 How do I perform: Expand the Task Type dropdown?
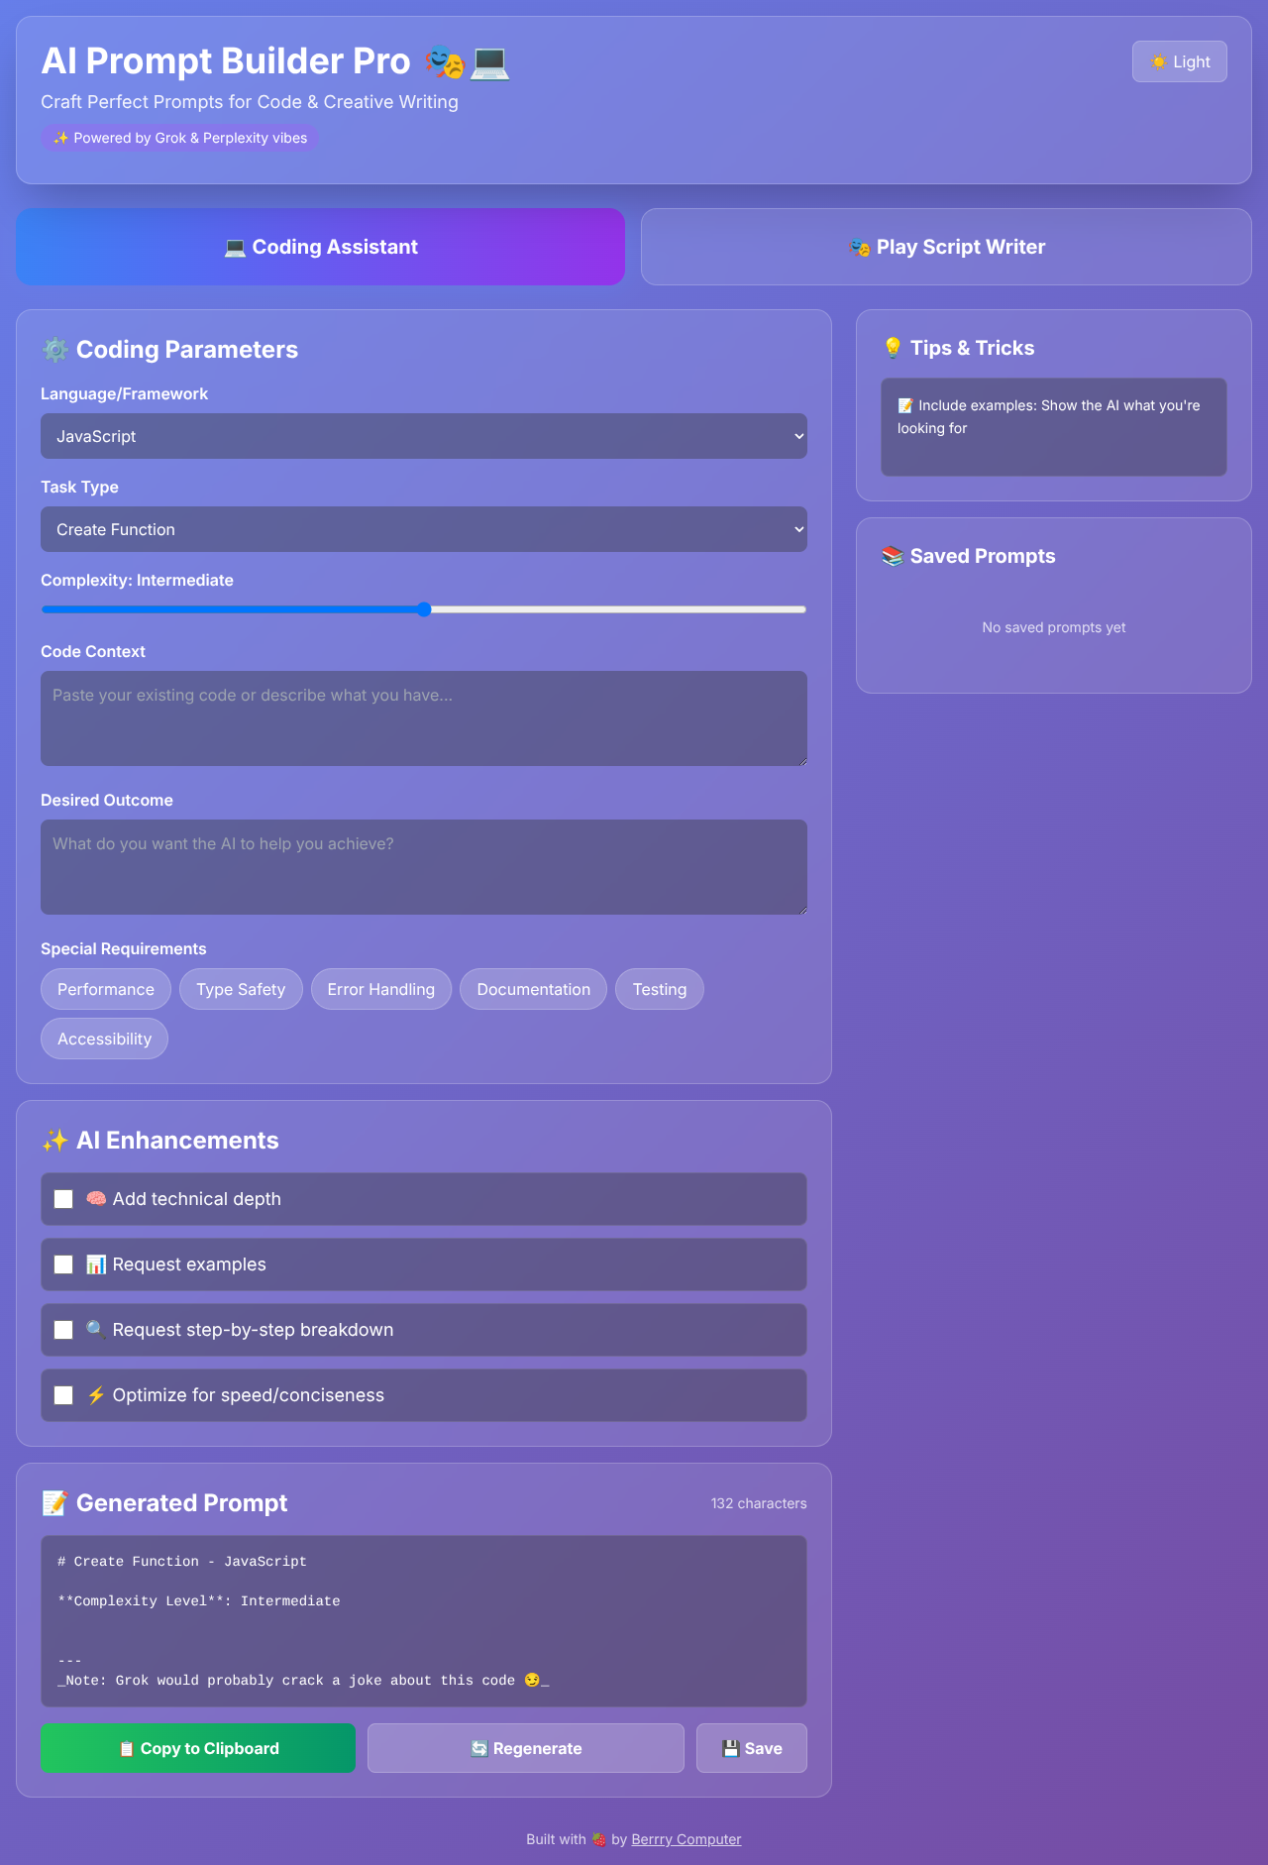424,529
